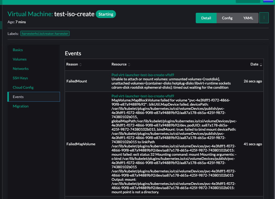Image resolution: width=275 pixels, height=199 pixels.
Task: Click the Events section heading
Action: click(x=73, y=53)
